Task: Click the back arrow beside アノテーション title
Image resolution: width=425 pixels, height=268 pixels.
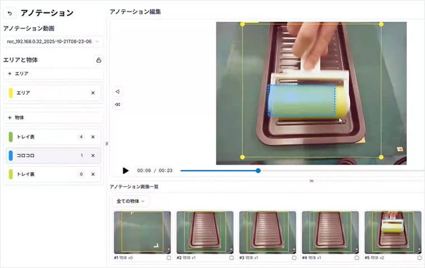Action: point(10,13)
